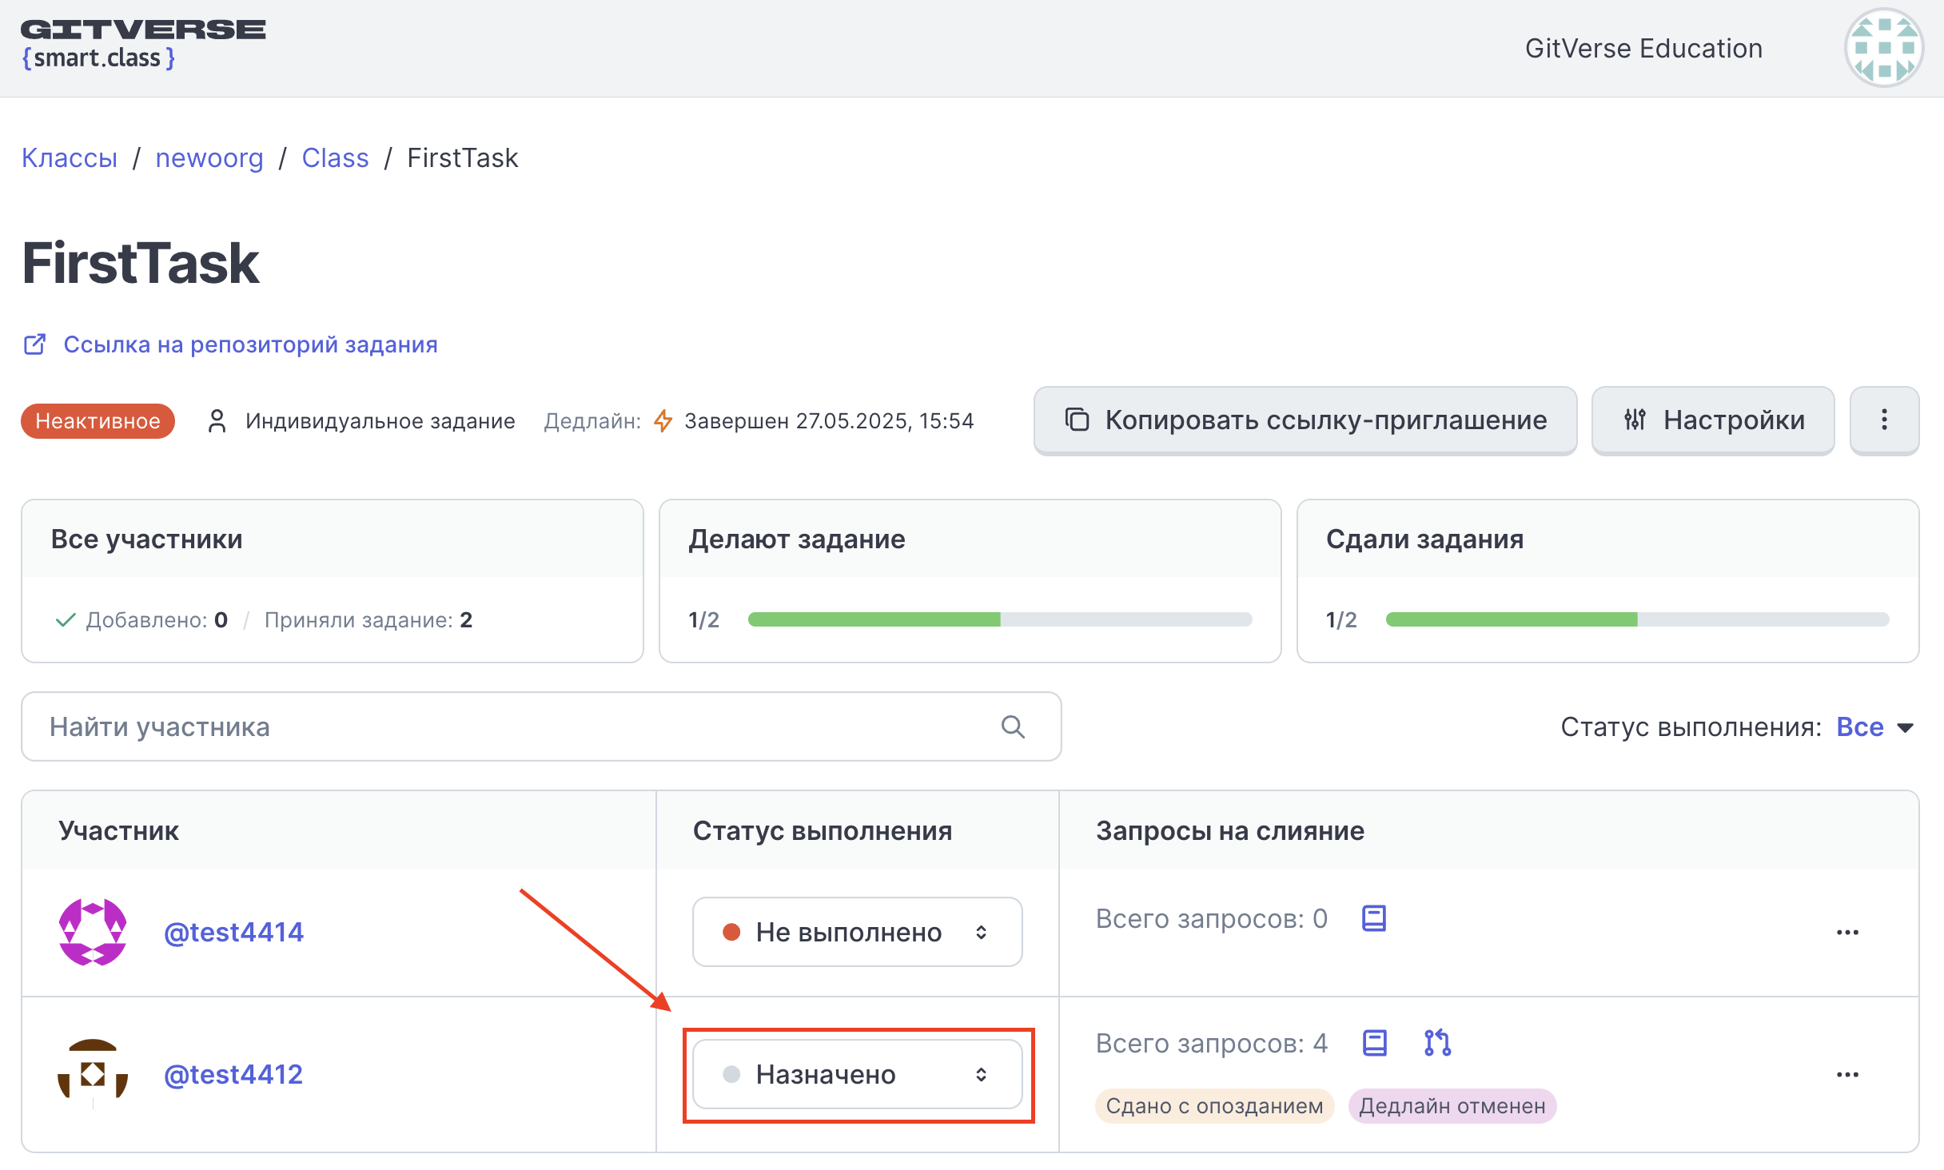Click the test4414 avatar

[x=93, y=932]
